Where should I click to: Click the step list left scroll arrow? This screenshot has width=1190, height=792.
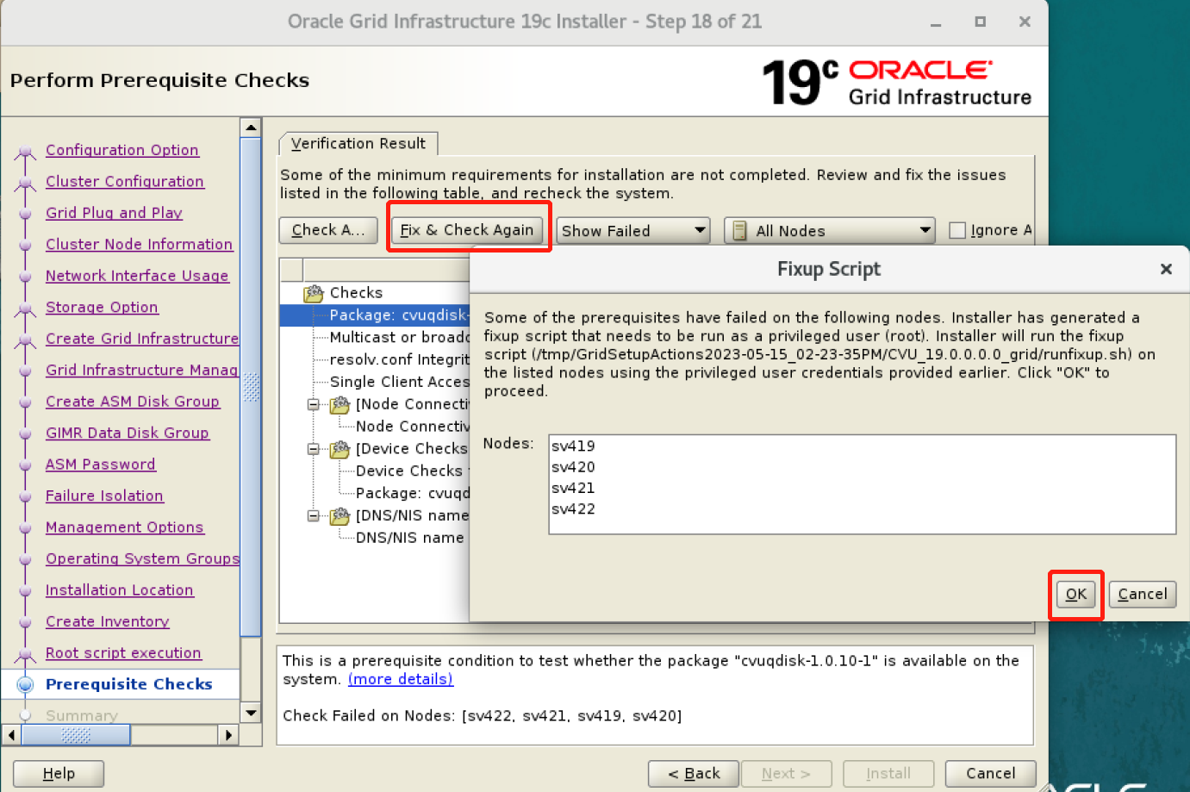tap(11, 735)
